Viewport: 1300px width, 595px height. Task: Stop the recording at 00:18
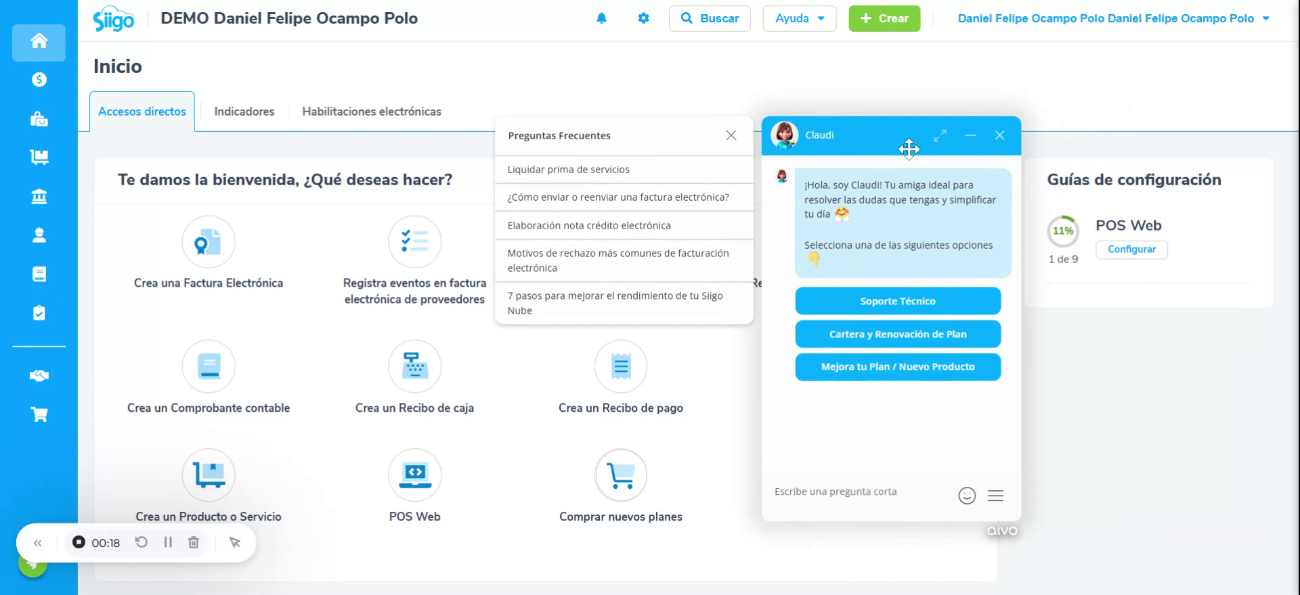pos(79,542)
